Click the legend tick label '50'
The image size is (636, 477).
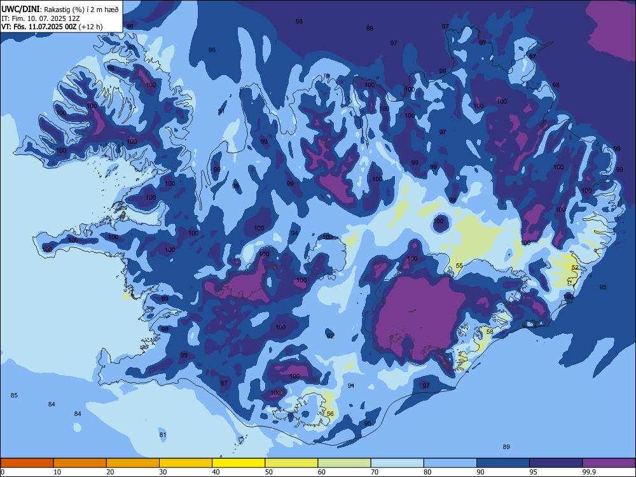269,472
